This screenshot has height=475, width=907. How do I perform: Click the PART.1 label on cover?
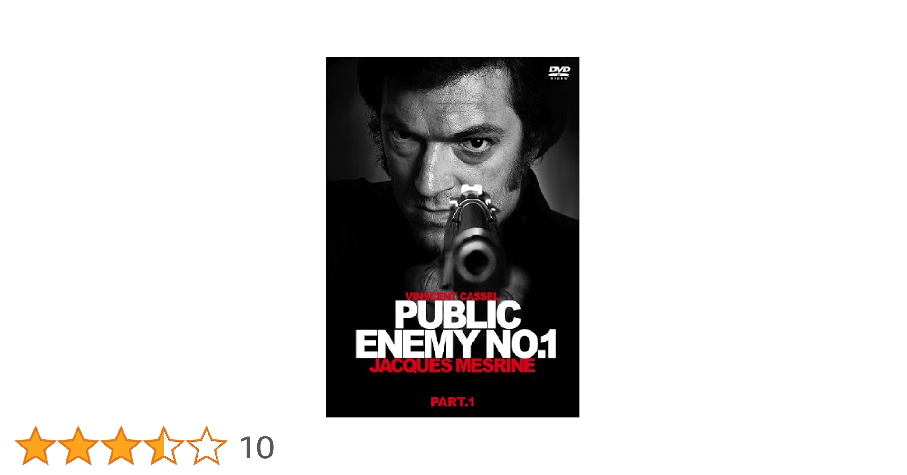click(453, 402)
